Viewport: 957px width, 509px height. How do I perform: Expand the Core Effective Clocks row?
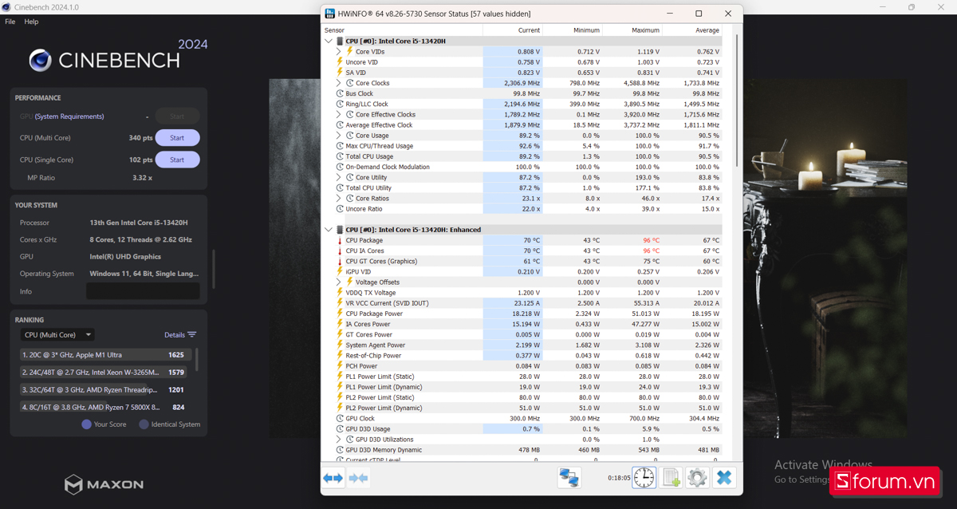coord(339,114)
